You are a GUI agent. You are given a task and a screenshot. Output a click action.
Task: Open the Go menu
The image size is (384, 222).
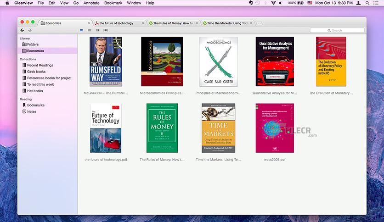tap(76, 3)
